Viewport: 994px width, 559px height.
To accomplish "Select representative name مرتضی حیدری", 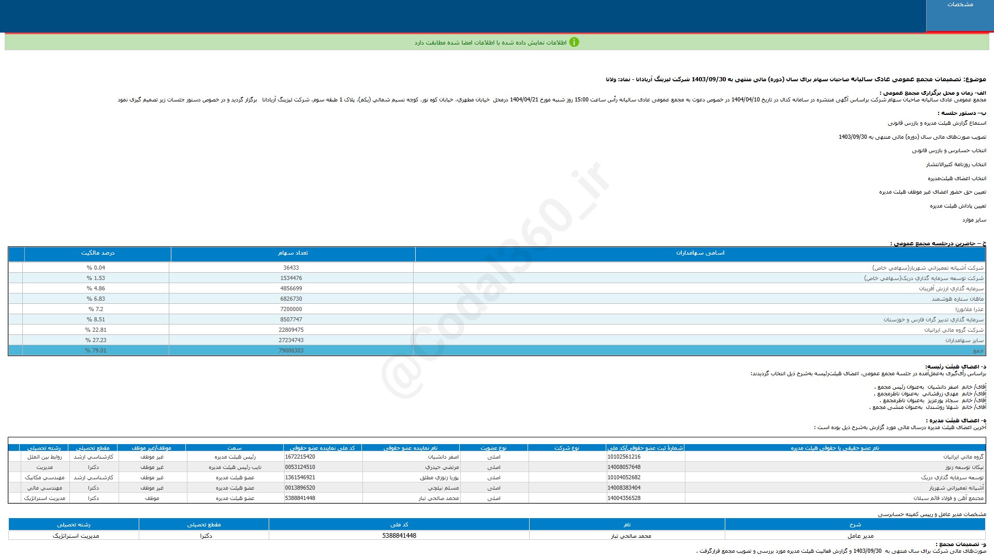I will [442, 467].
